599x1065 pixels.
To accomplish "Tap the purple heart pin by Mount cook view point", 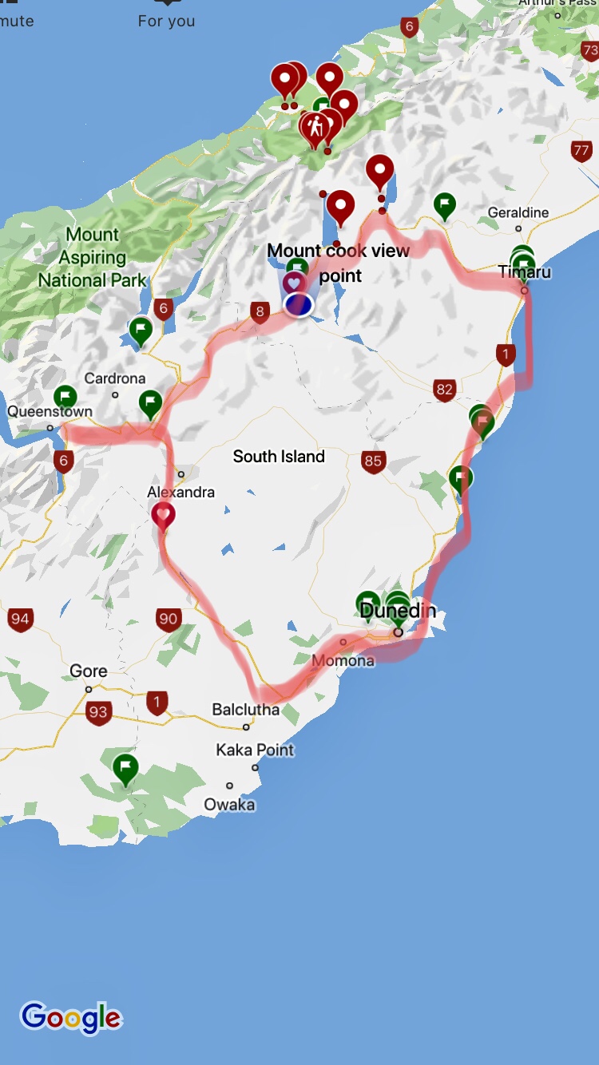I will pyautogui.click(x=294, y=282).
